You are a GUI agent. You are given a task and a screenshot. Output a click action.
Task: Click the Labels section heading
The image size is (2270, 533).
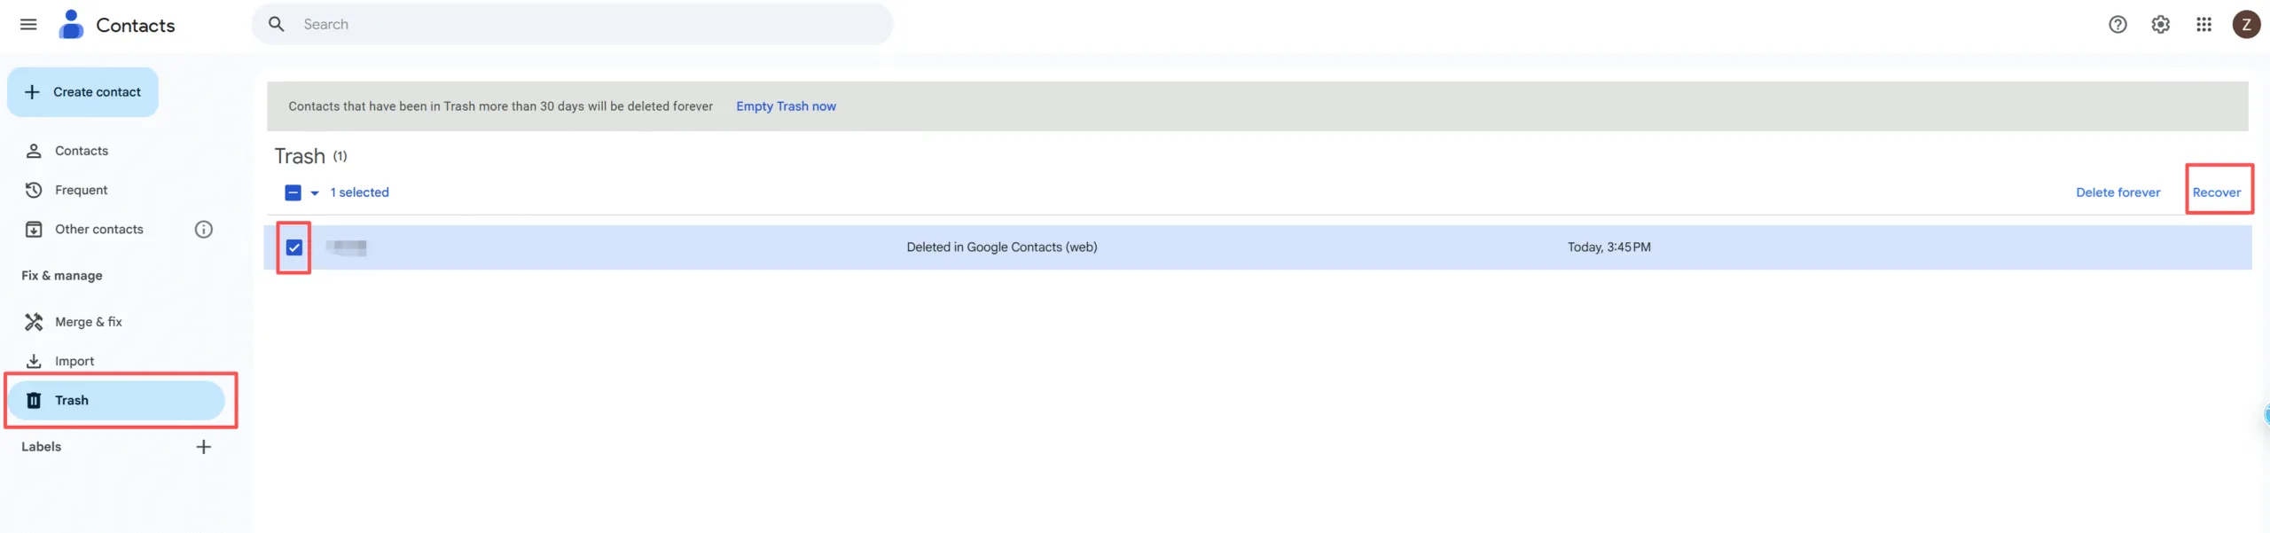click(41, 447)
